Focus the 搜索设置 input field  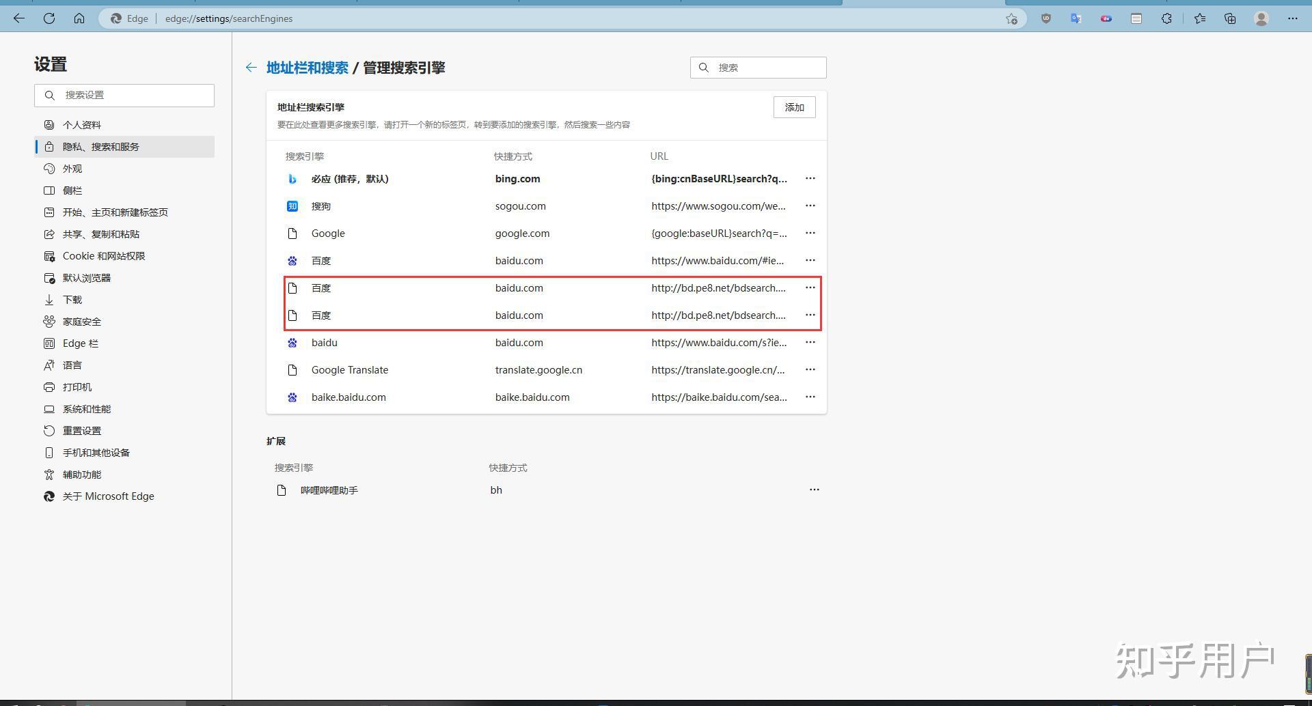[x=124, y=95]
